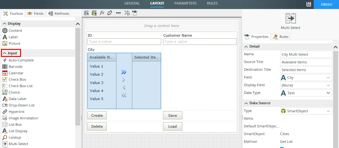The image size is (339, 148).
Task: Select the Check Box control in Toolbox
Action: (x=17, y=79)
